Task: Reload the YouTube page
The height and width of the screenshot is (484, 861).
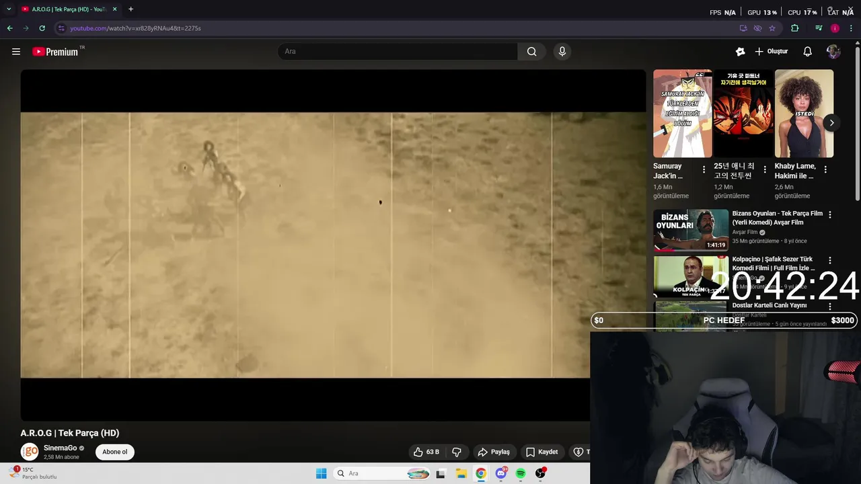Action: click(x=42, y=28)
